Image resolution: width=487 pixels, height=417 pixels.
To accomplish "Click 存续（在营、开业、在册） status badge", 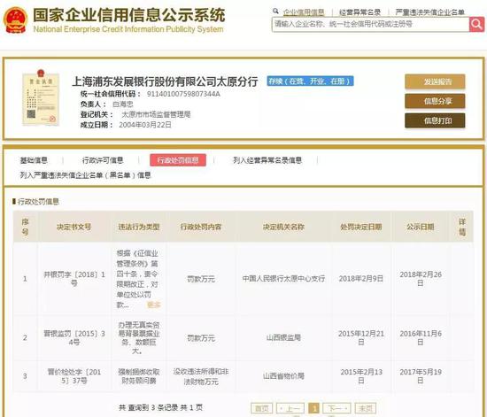I will (310, 81).
